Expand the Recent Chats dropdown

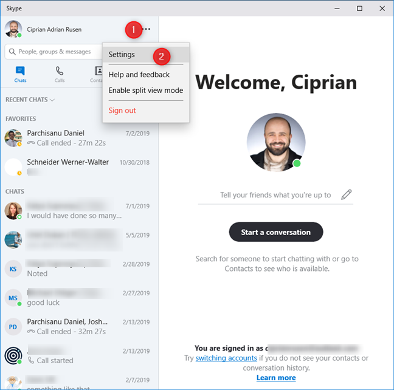click(30, 100)
